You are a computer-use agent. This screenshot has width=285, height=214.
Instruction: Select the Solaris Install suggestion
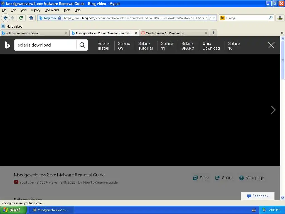coord(104,46)
